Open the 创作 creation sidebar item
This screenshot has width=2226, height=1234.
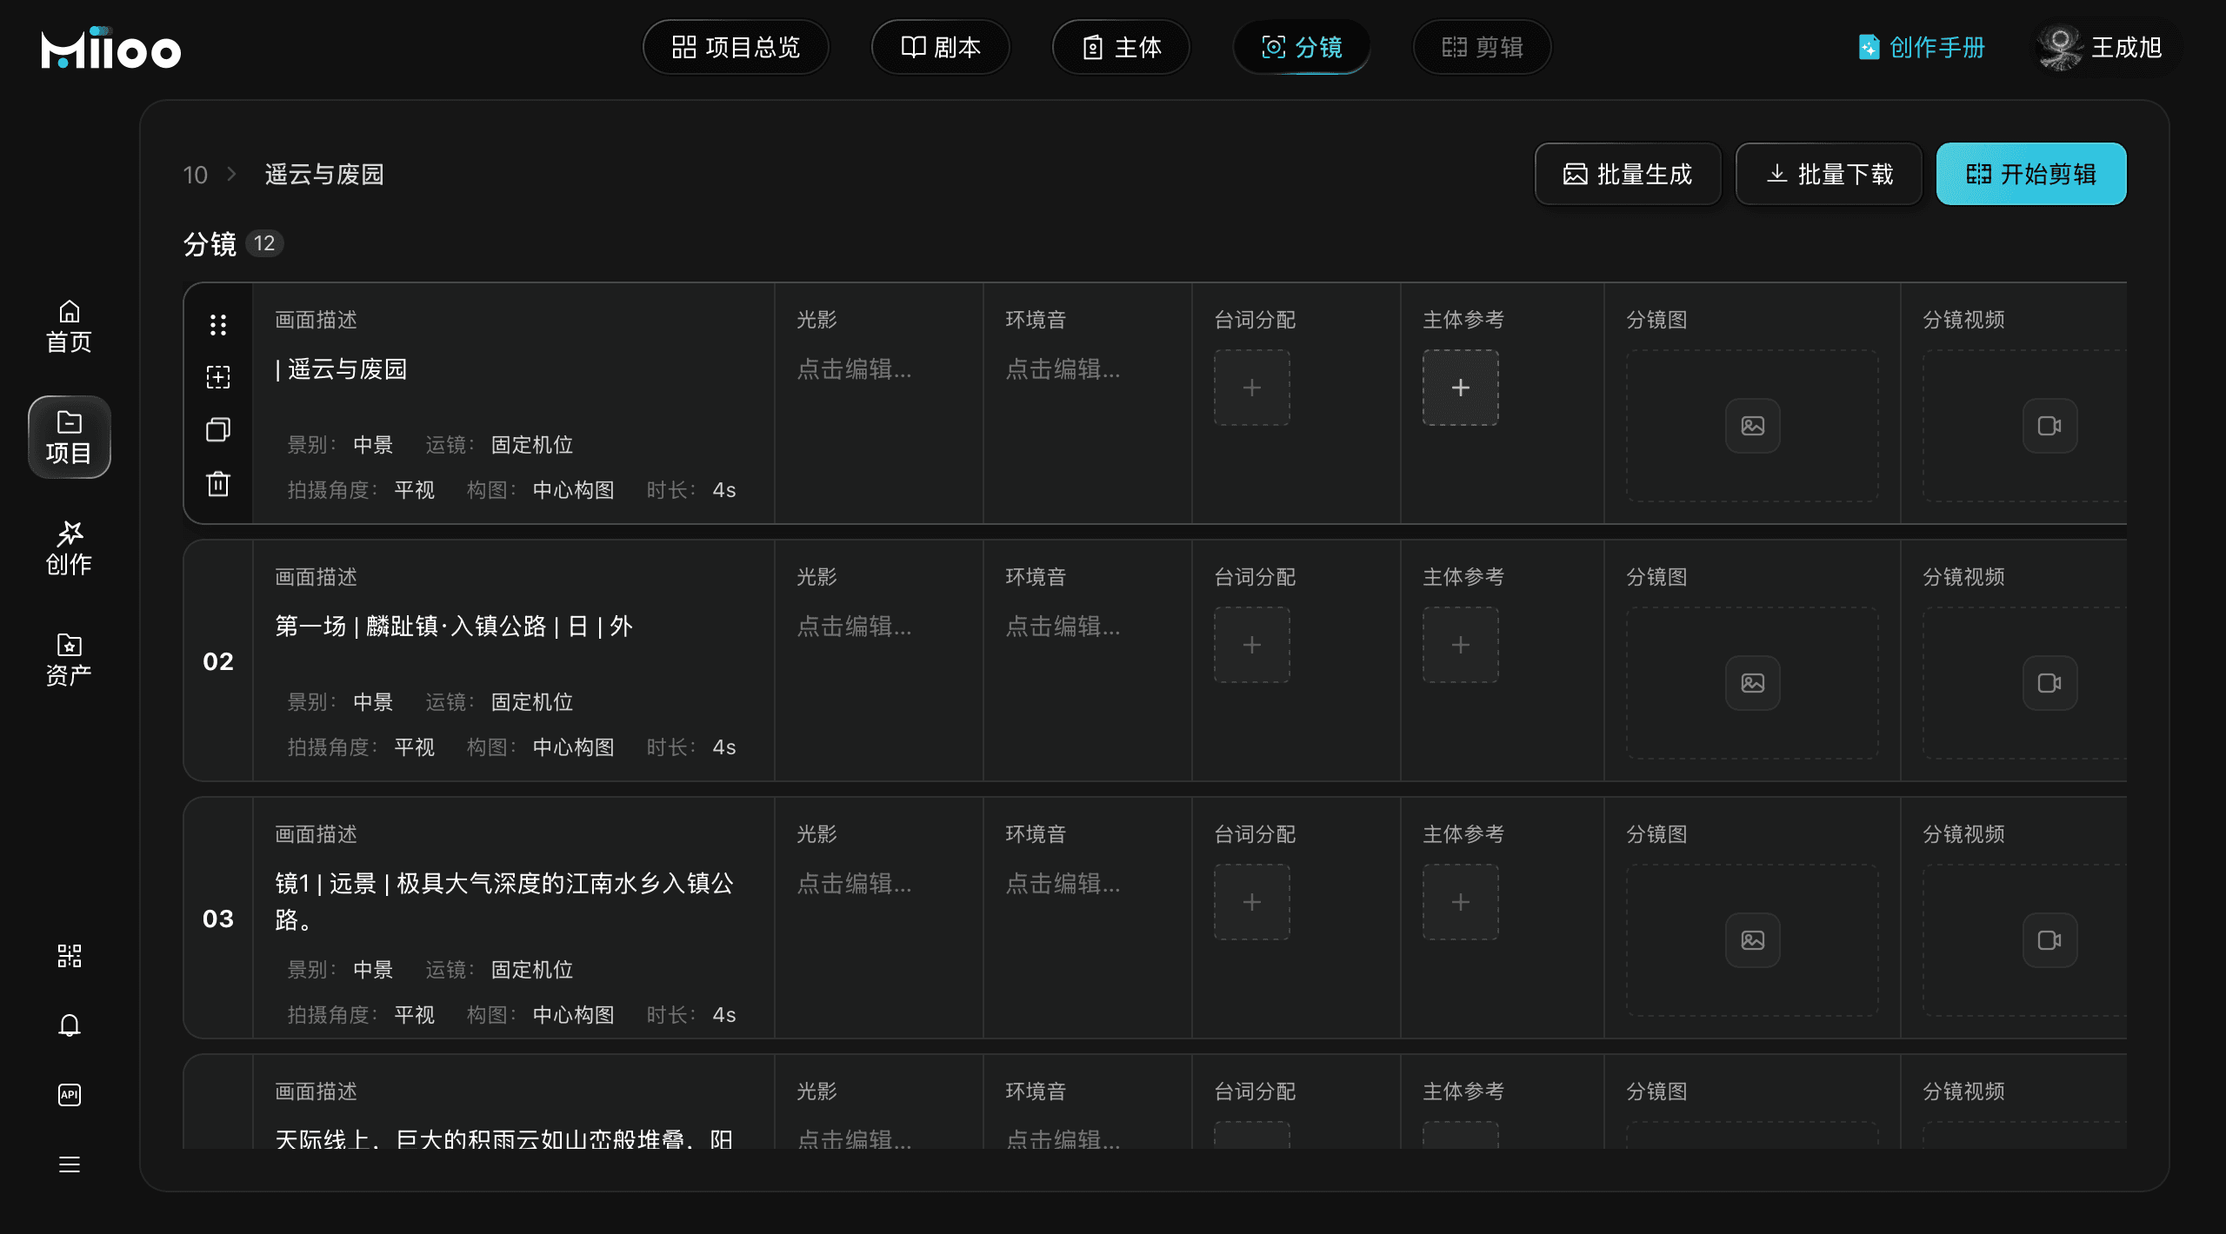coord(70,549)
